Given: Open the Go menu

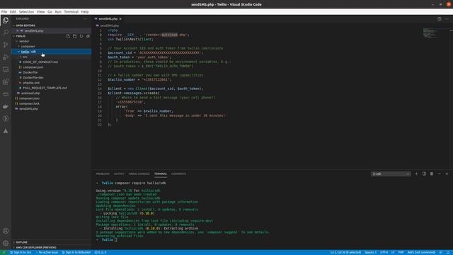Looking at the screenshot, I should [50, 11].
